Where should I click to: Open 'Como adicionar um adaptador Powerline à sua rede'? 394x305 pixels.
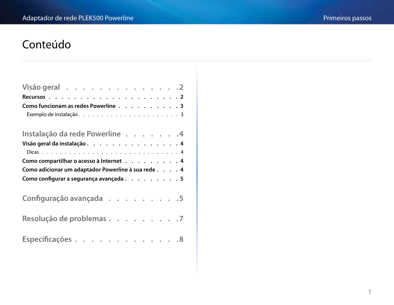point(103,170)
